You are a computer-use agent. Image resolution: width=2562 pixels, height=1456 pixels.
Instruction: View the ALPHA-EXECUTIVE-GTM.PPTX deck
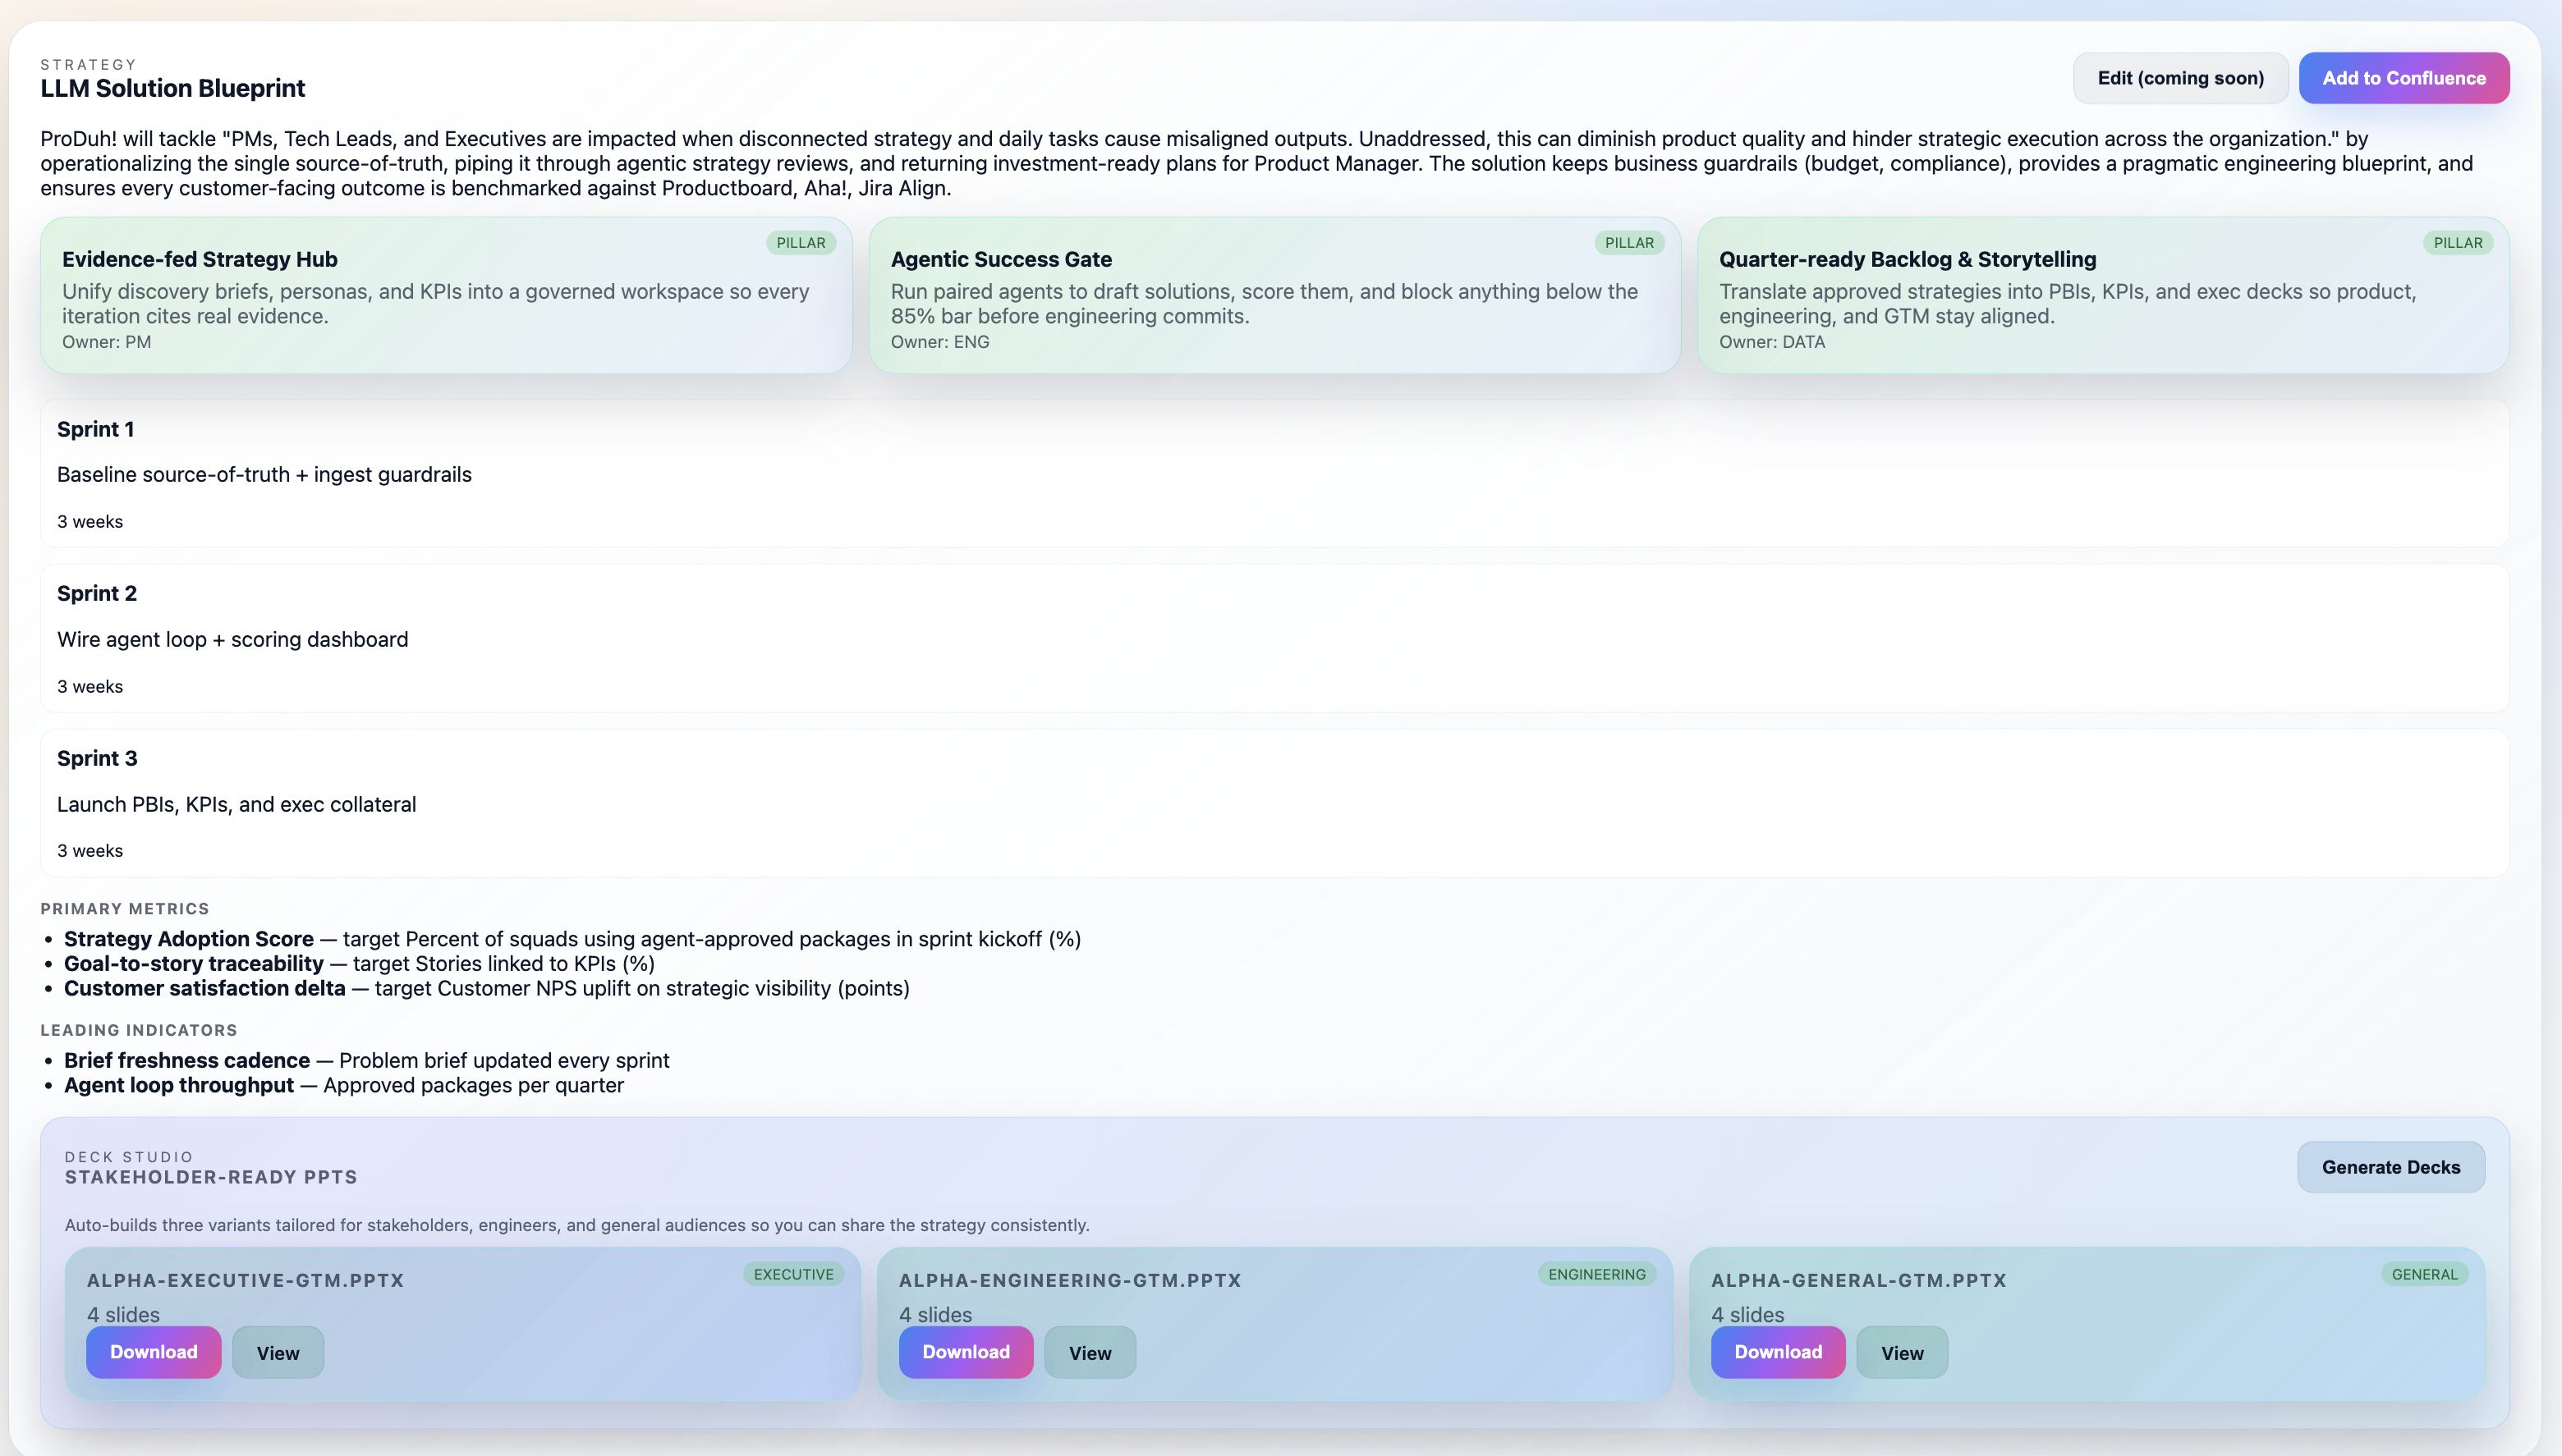[x=277, y=1353]
